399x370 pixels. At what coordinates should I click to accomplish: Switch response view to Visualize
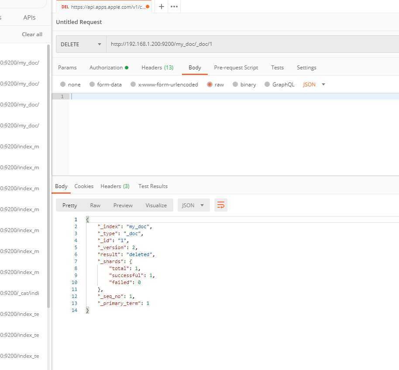[156, 206]
